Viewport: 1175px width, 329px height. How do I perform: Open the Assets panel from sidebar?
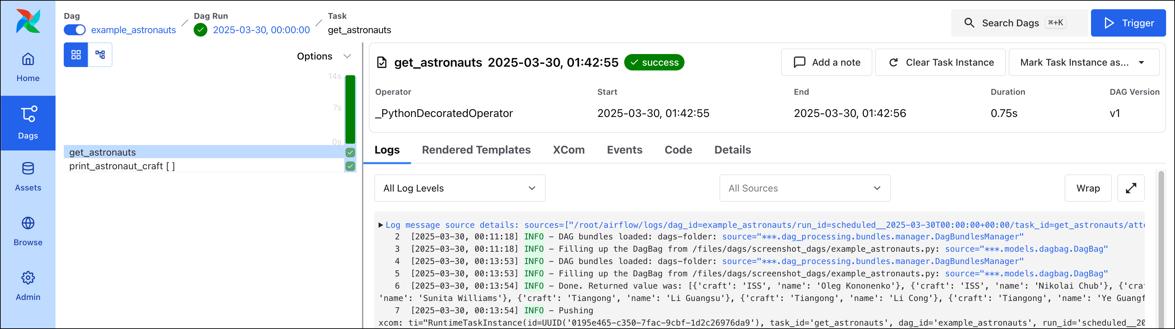[28, 175]
